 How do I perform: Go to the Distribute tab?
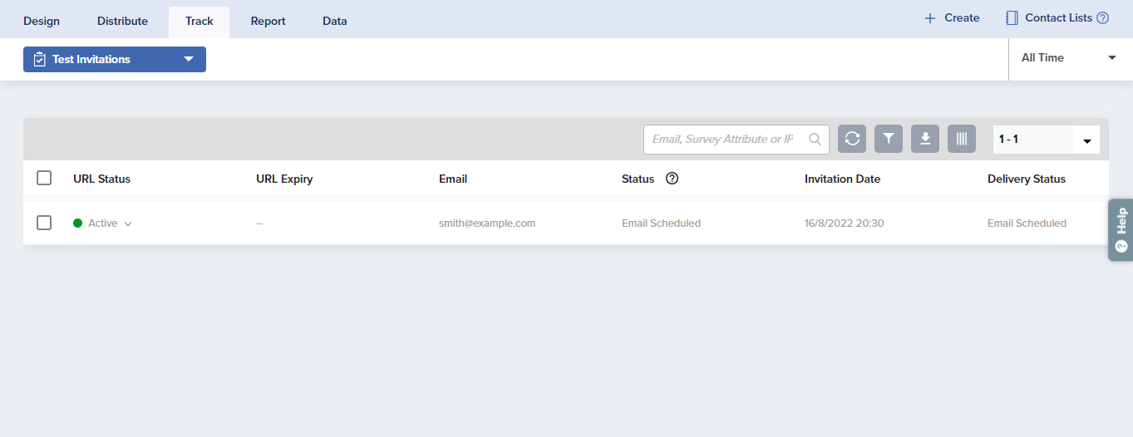coord(122,22)
